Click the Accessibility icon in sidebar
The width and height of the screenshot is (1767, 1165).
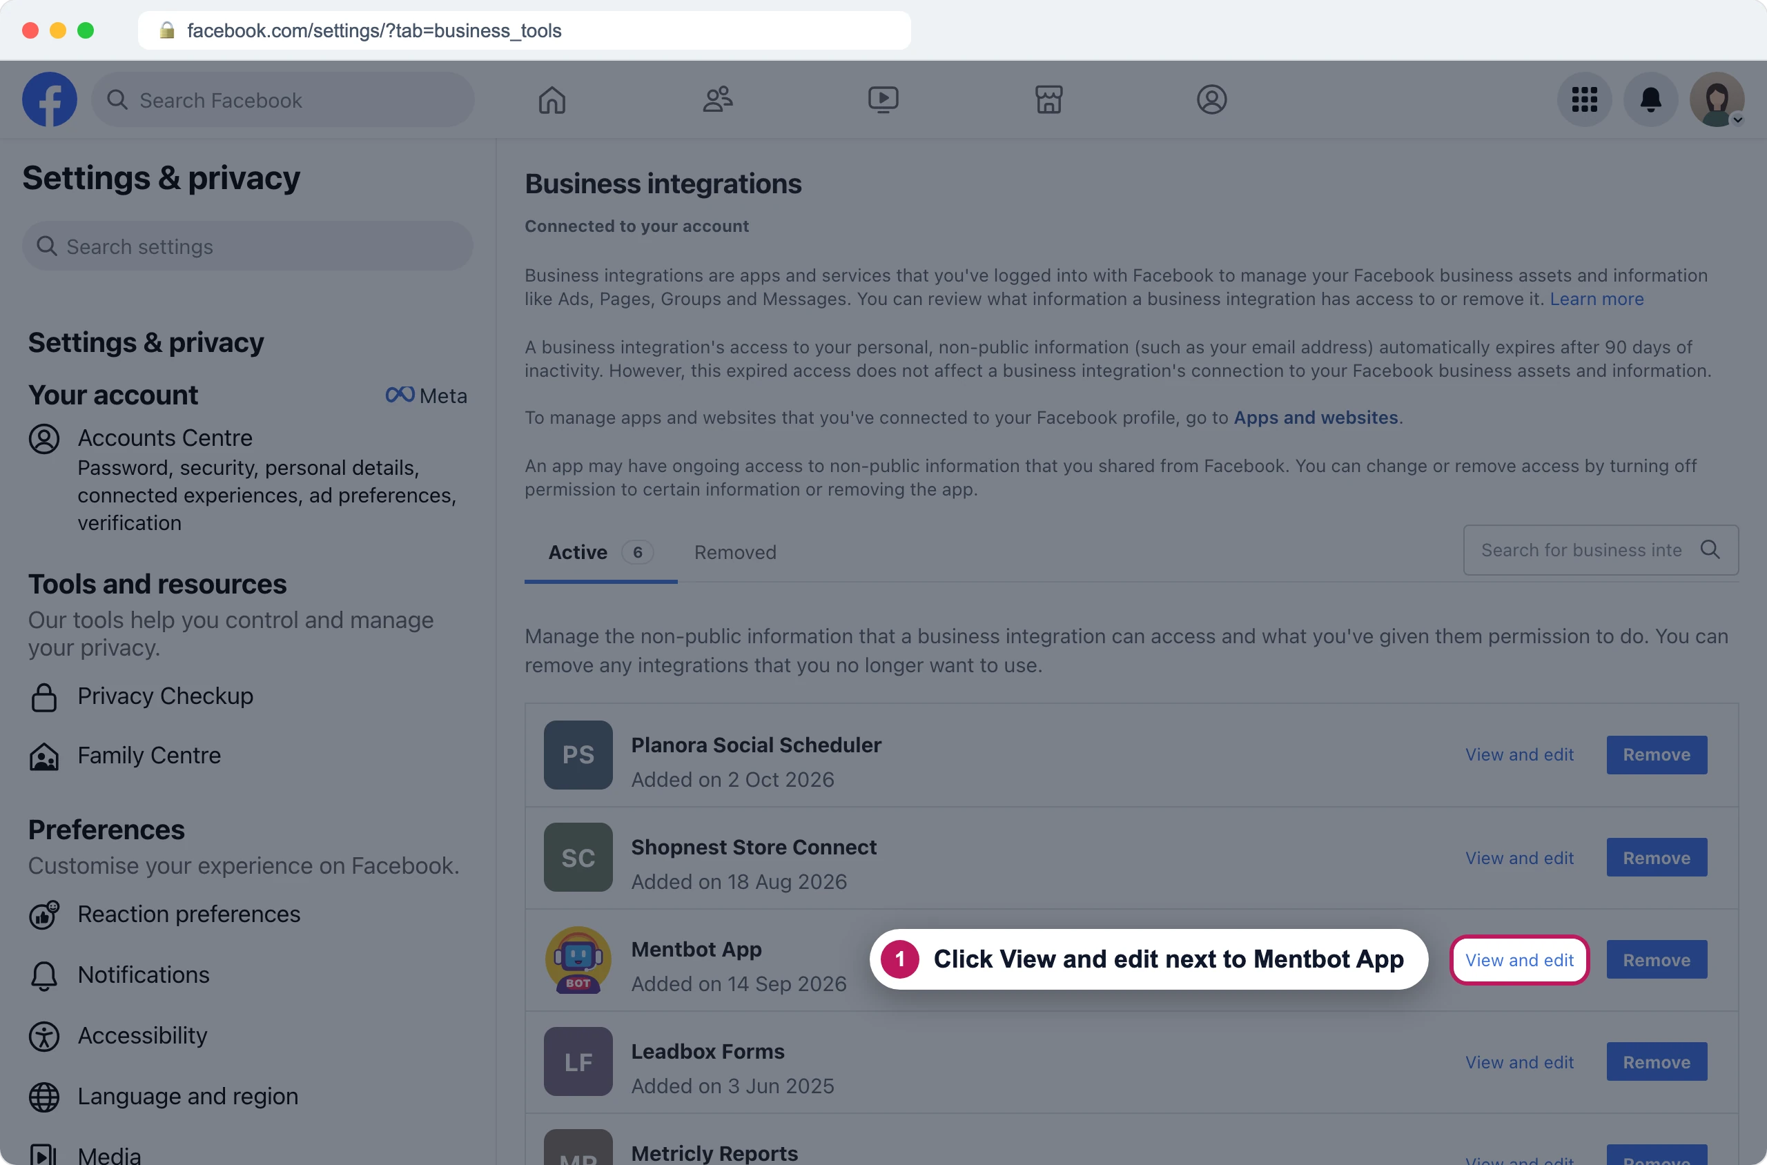tap(44, 1037)
